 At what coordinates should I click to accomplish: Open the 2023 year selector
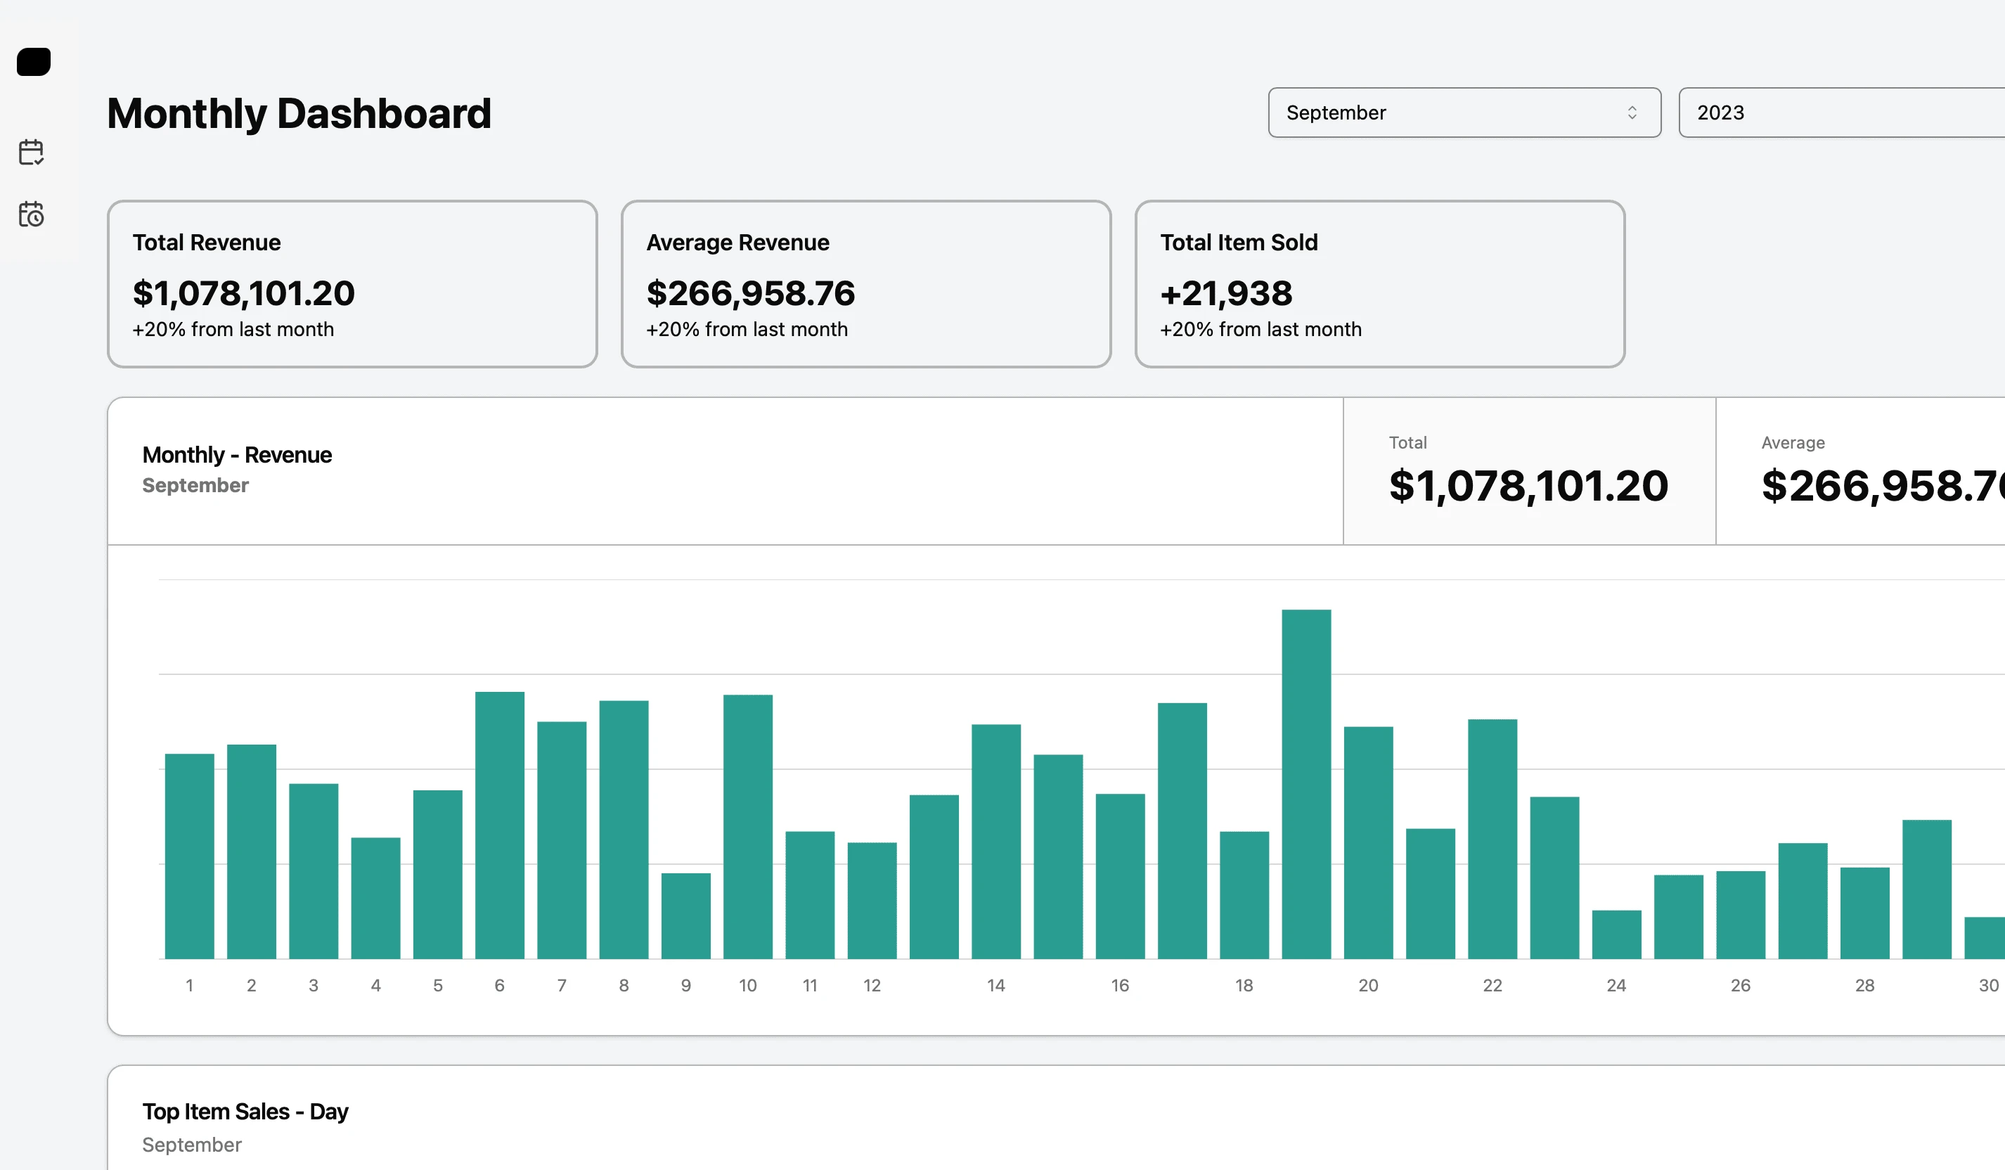(x=1842, y=112)
